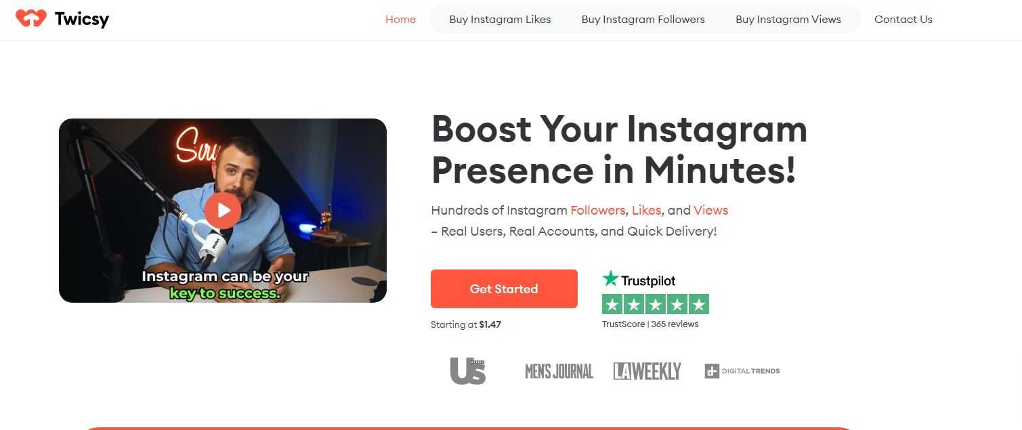Go to the Contact Us page

point(903,20)
